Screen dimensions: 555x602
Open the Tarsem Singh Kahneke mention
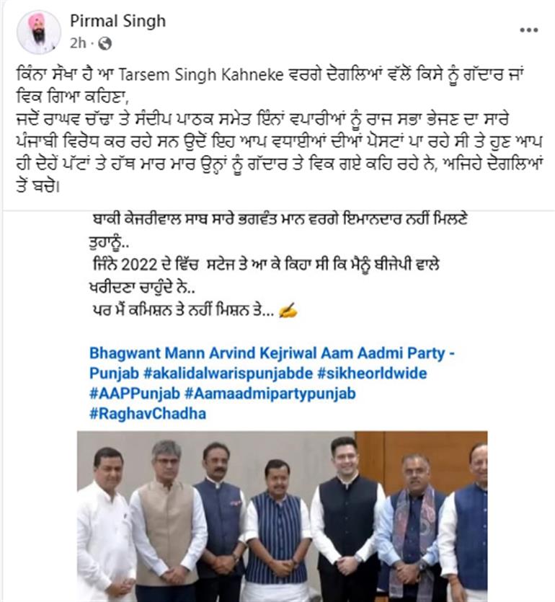point(200,74)
